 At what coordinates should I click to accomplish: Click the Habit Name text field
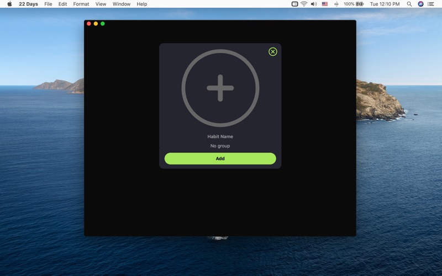coord(220,136)
